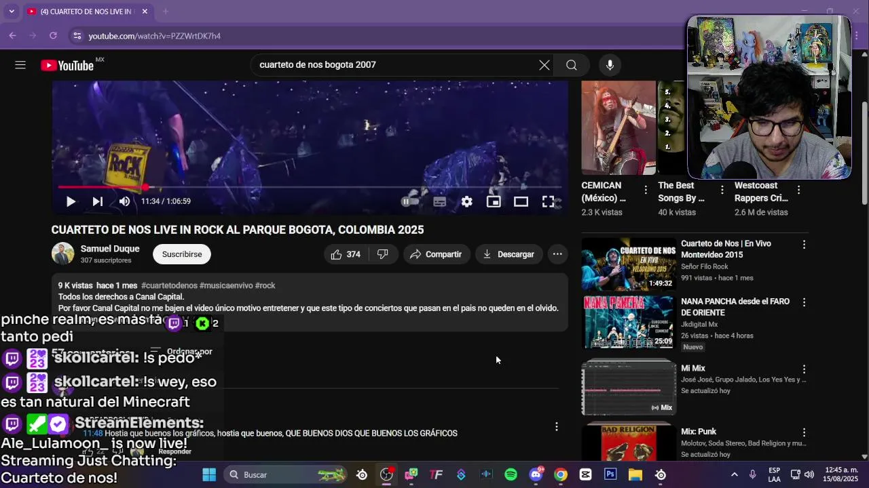Open options for NANA PANCHA video

tap(804, 302)
